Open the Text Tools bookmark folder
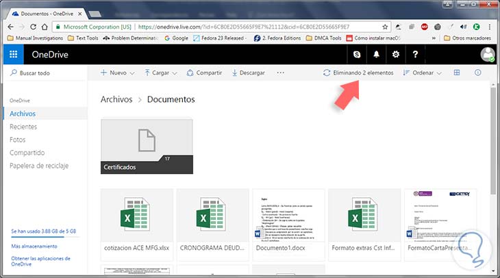 pos(83,38)
